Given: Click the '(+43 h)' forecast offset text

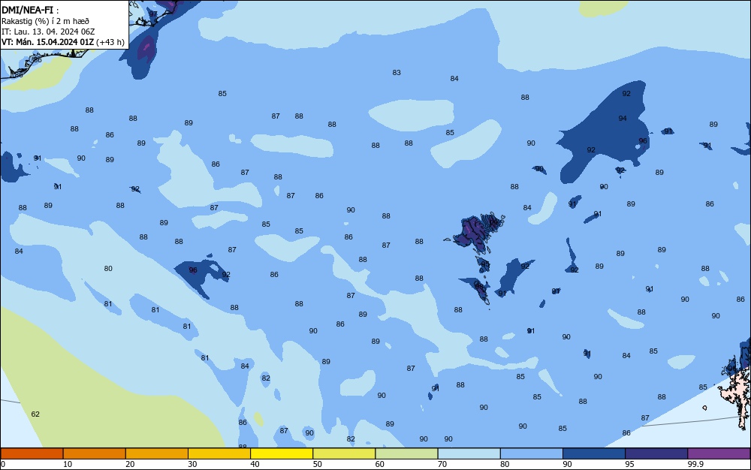Looking at the screenshot, I should 110,42.
